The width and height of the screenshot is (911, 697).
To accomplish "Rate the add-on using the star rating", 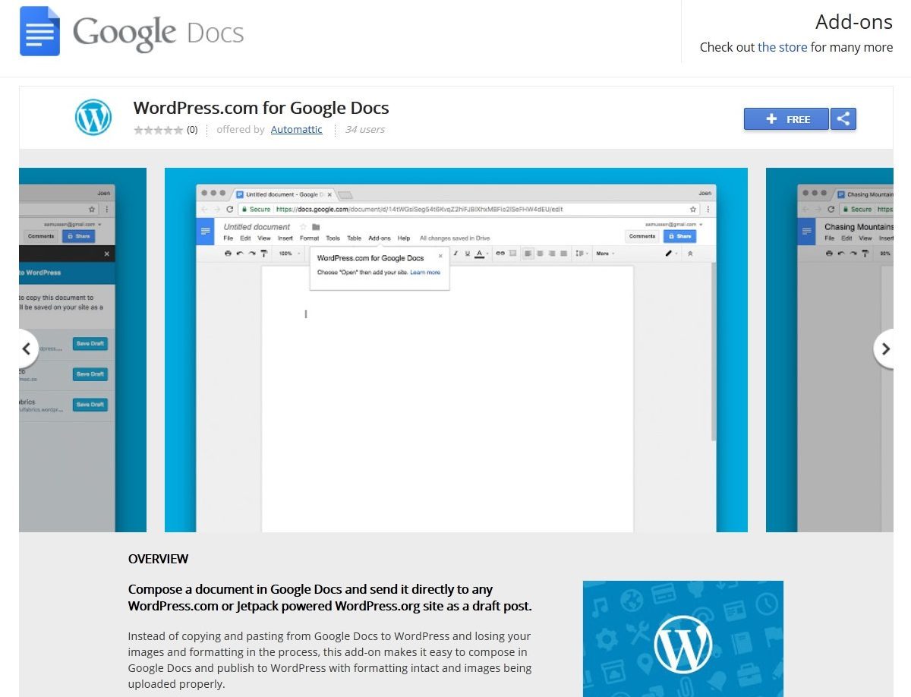I will (x=157, y=129).
